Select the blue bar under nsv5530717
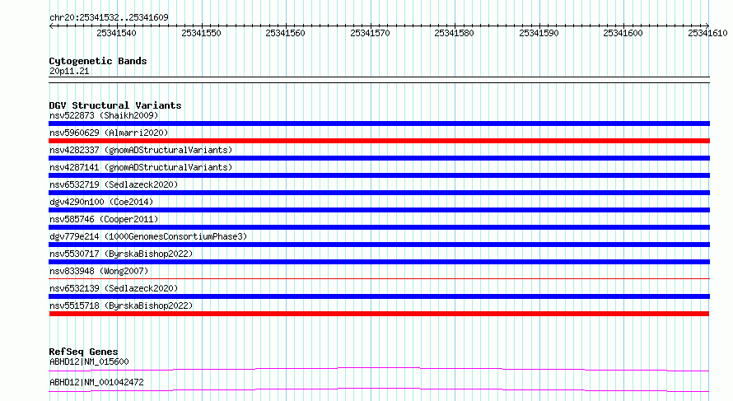Viewport: 733px width, 401px height. tap(379, 262)
